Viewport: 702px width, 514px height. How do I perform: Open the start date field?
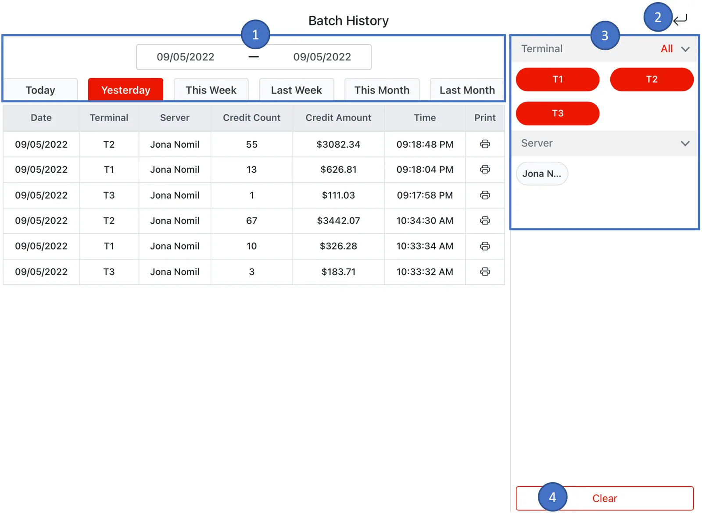(186, 57)
